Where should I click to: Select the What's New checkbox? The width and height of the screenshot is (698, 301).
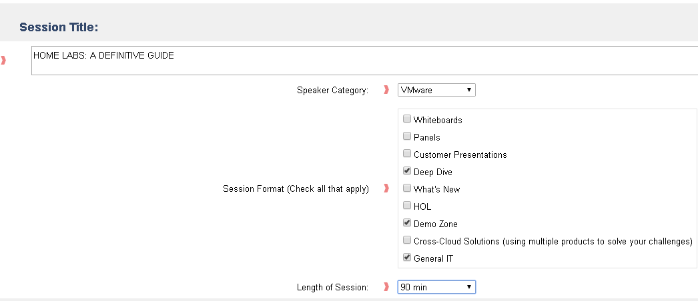tap(407, 188)
